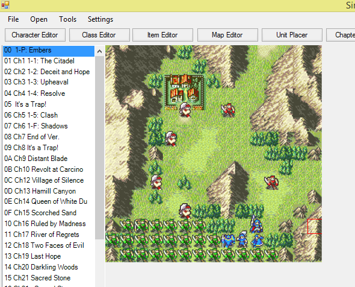The height and width of the screenshot is (287, 355).
Task: Click the application icon in the title bar
Action: pyautogui.click(x=5, y=5)
